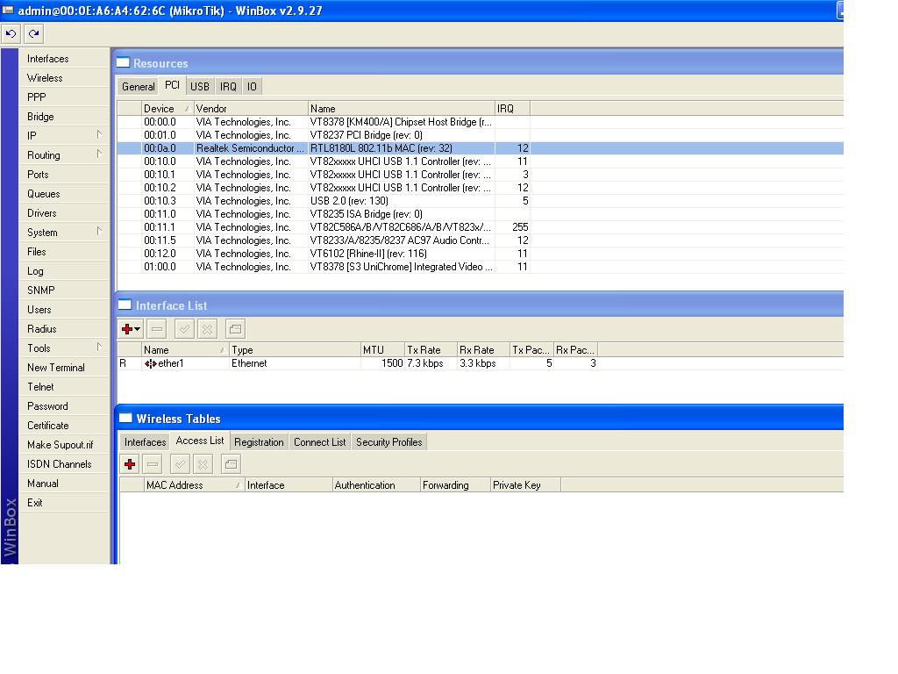Sort PCI table by the Vendor column header
The width and height of the screenshot is (898, 674).
tap(251, 108)
